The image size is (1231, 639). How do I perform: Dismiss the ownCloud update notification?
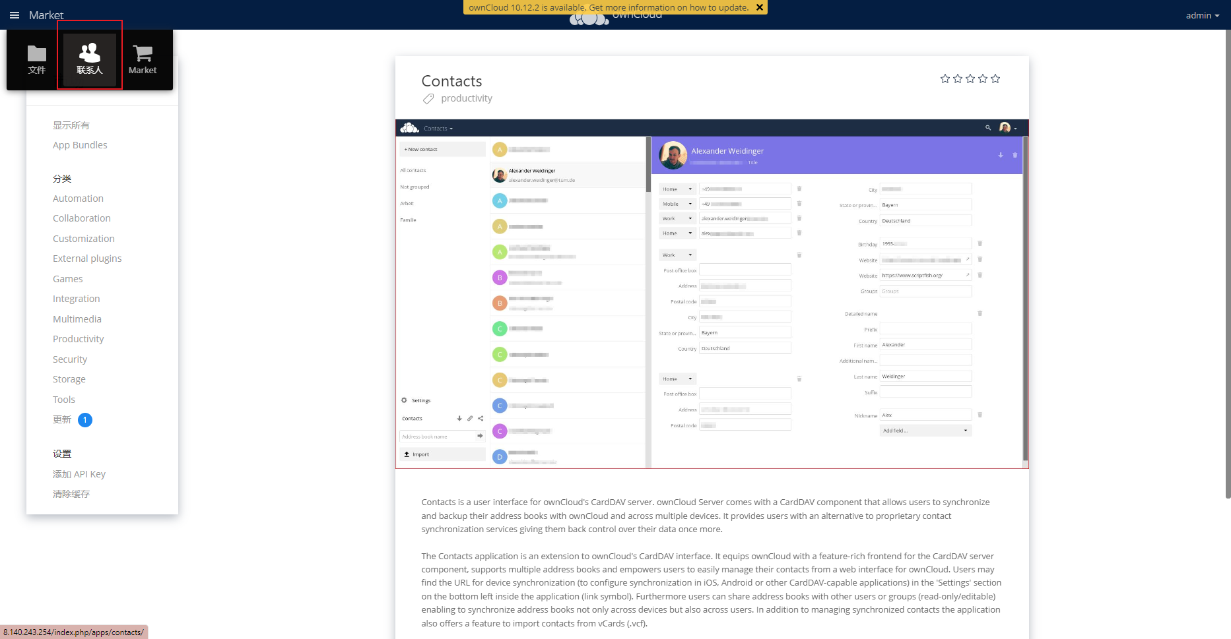pyautogui.click(x=760, y=7)
